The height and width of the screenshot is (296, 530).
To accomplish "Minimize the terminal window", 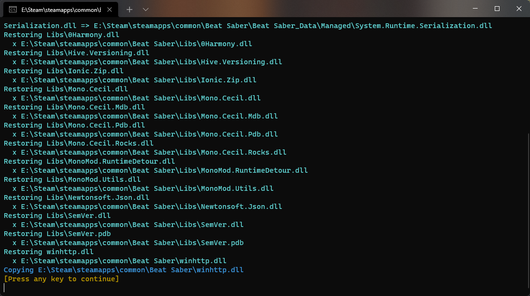I will coord(475,9).
